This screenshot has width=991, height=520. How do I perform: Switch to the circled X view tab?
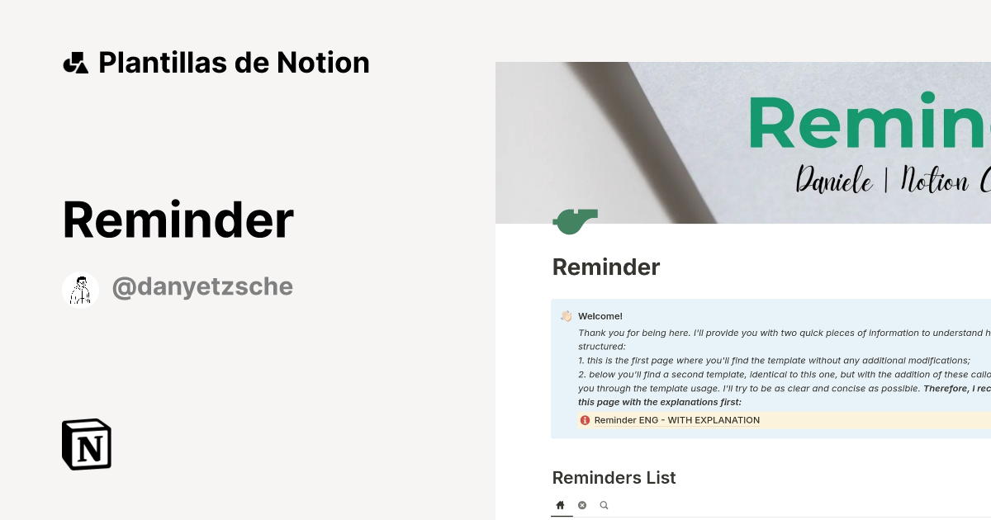582,505
